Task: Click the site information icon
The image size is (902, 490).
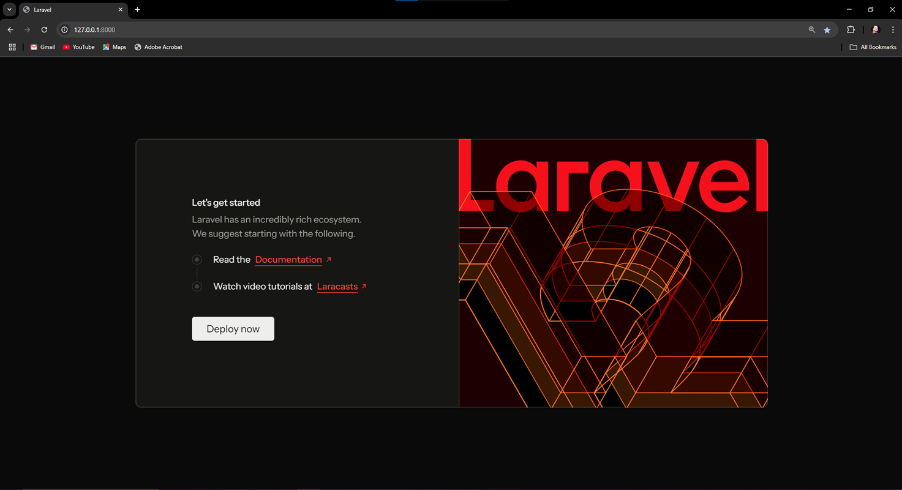Action: (x=65, y=29)
